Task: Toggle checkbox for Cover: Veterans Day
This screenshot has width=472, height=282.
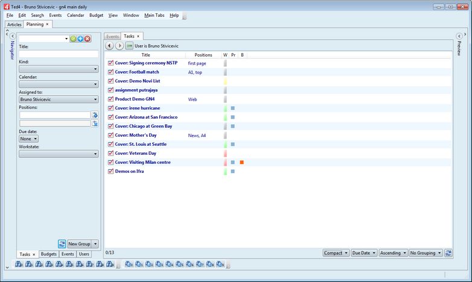Action: pyautogui.click(x=110, y=153)
